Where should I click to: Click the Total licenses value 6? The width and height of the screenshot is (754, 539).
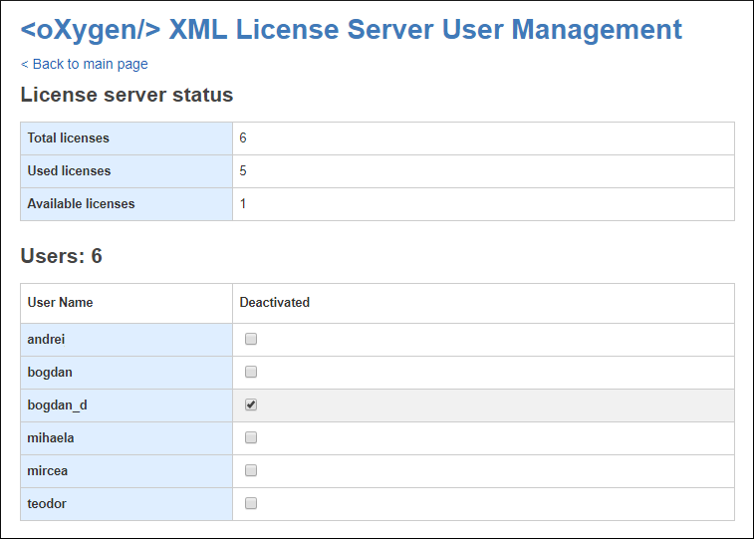click(x=243, y=137)
